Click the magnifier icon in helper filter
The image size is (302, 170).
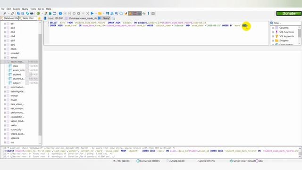click(272, 23)
